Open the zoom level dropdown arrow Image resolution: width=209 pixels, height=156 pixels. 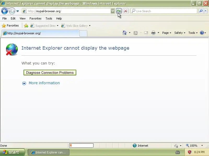click(202, 146)
